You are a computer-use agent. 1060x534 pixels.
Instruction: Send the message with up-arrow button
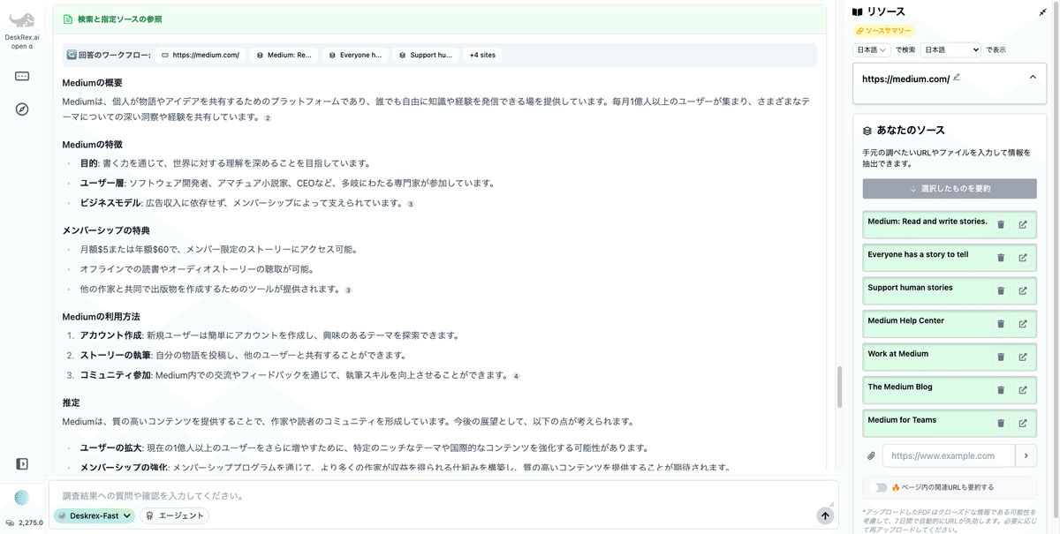pyautogui.click(x=825, y=516)
